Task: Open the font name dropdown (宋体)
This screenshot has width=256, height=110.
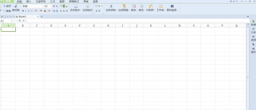Action: [43, 6]
